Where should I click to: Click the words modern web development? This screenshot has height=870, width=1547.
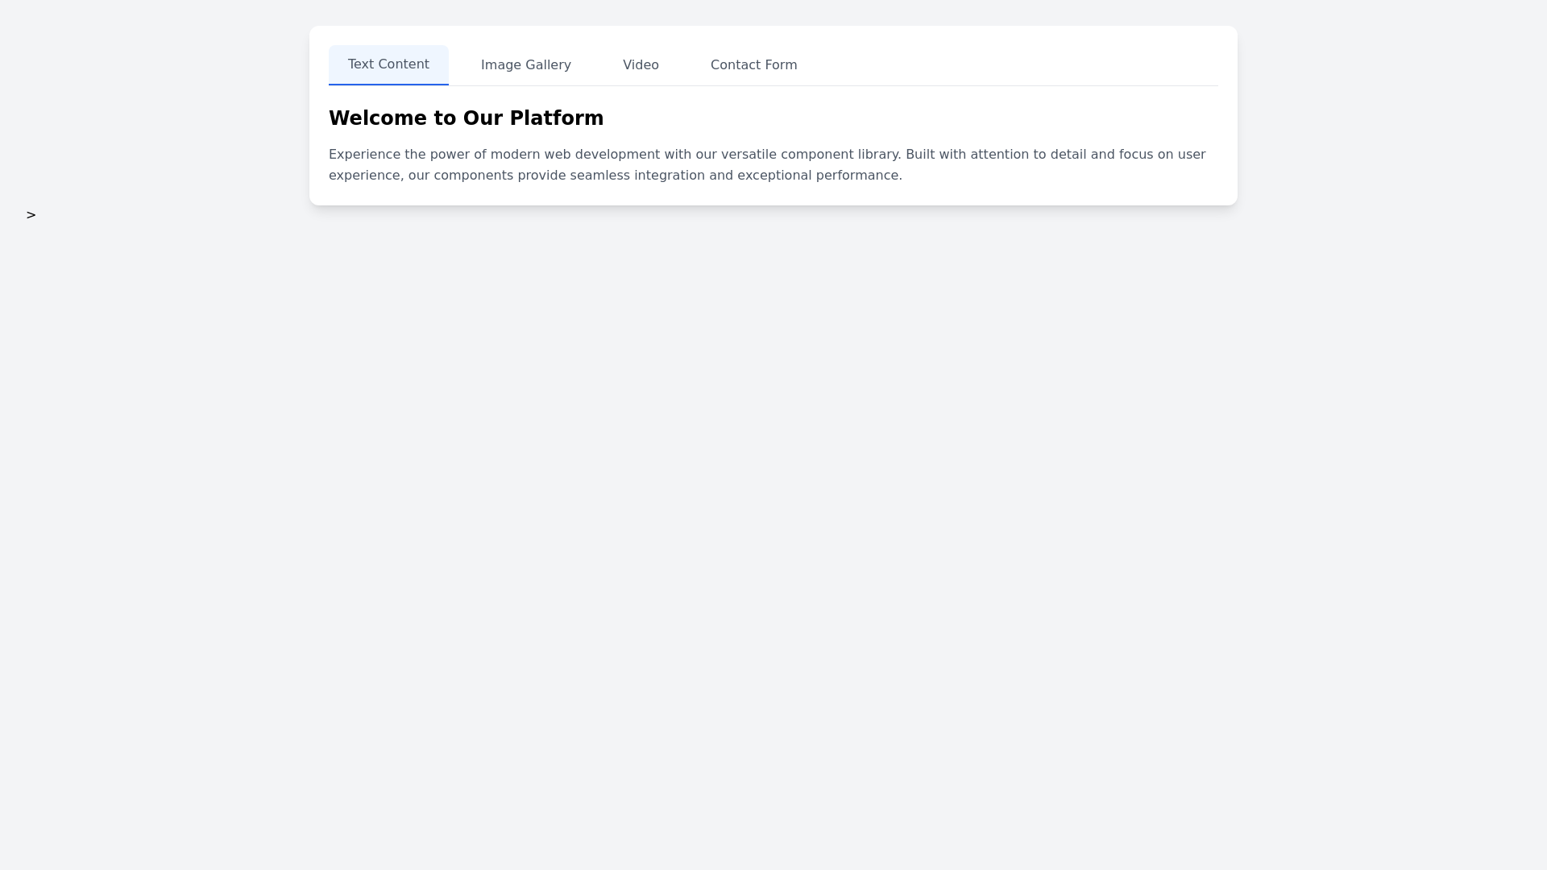pos(574,155)
